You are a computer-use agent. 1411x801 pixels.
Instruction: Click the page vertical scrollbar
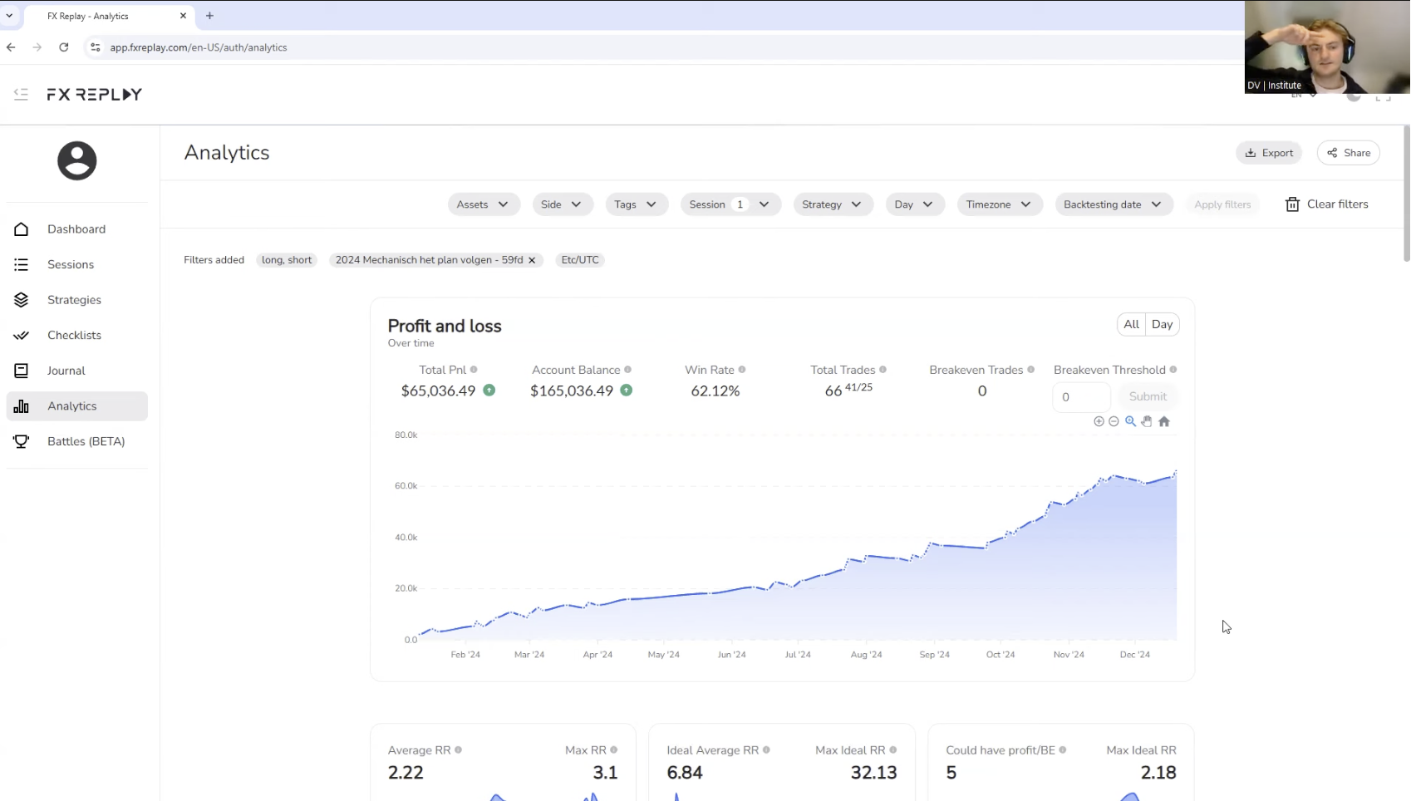click(x=1406, y=194)
